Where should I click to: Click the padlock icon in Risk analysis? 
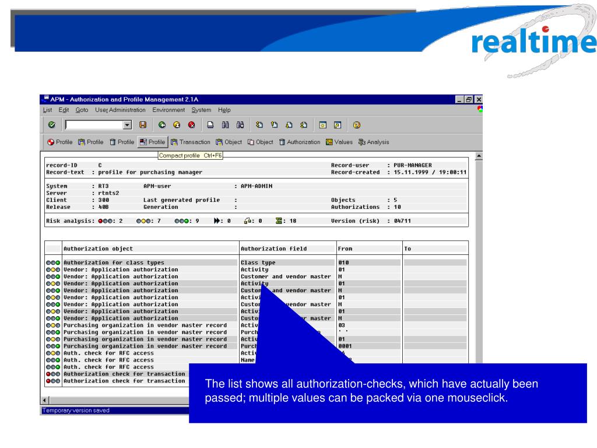tap(247, 221)
